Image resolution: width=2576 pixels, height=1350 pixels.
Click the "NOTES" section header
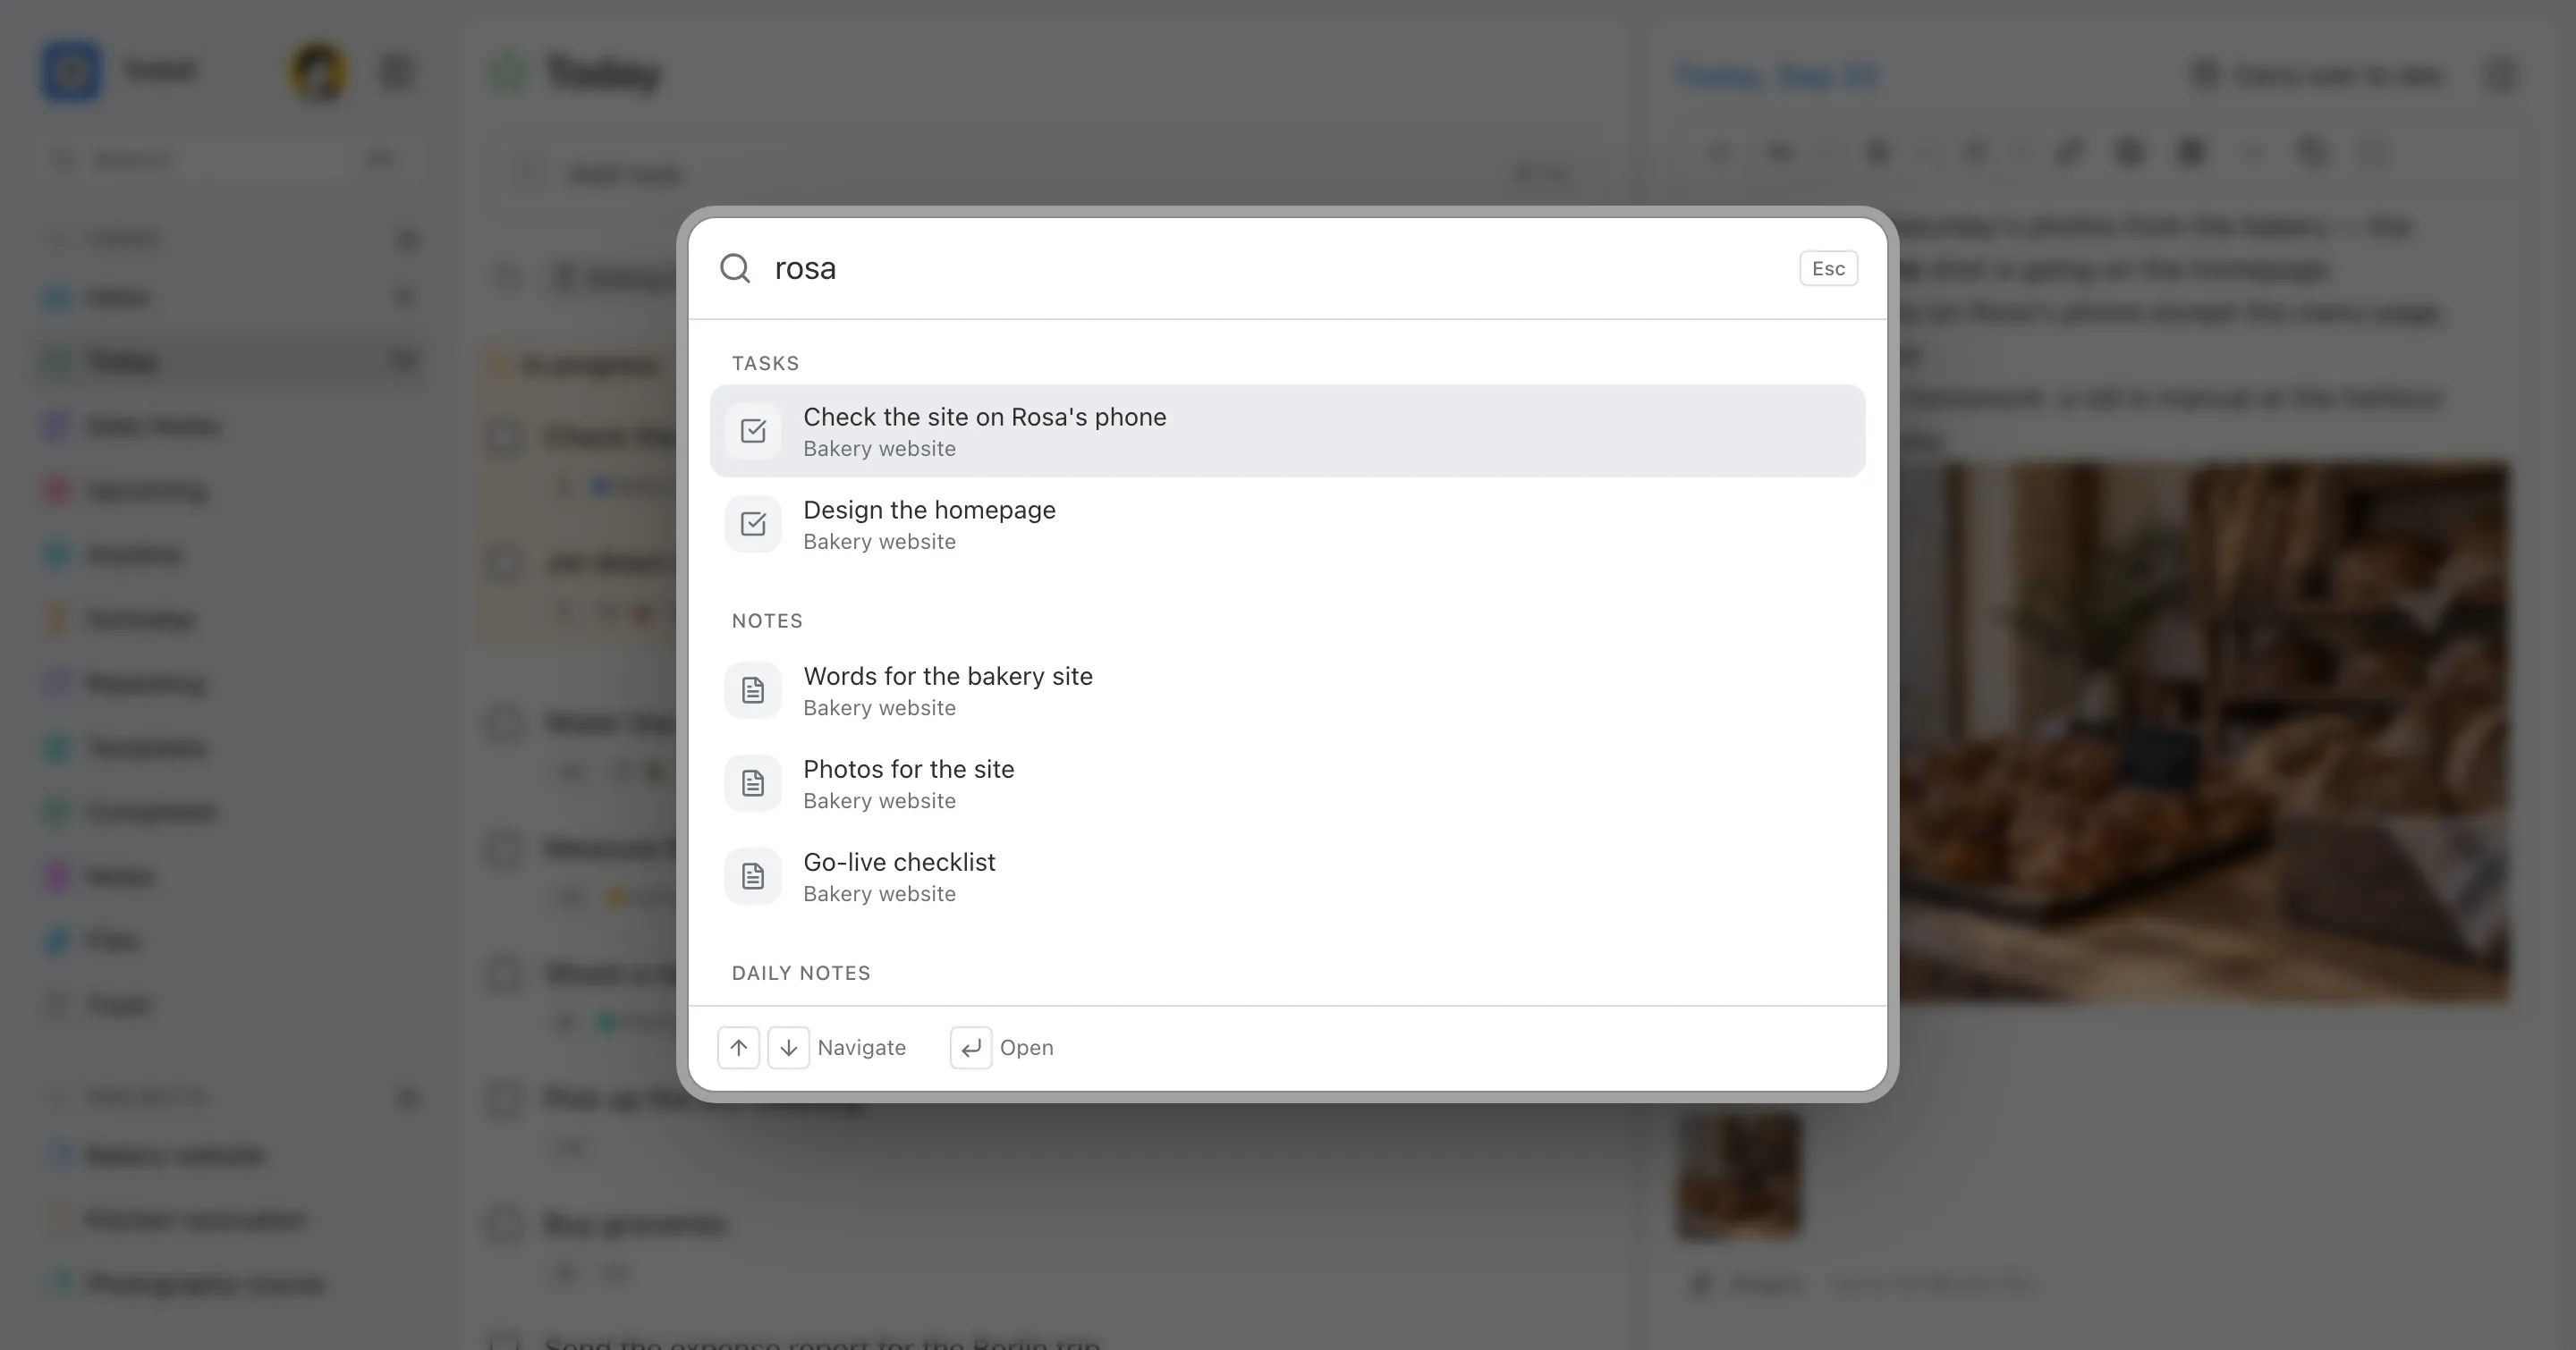pyautogui.click(x=767, y=620)
